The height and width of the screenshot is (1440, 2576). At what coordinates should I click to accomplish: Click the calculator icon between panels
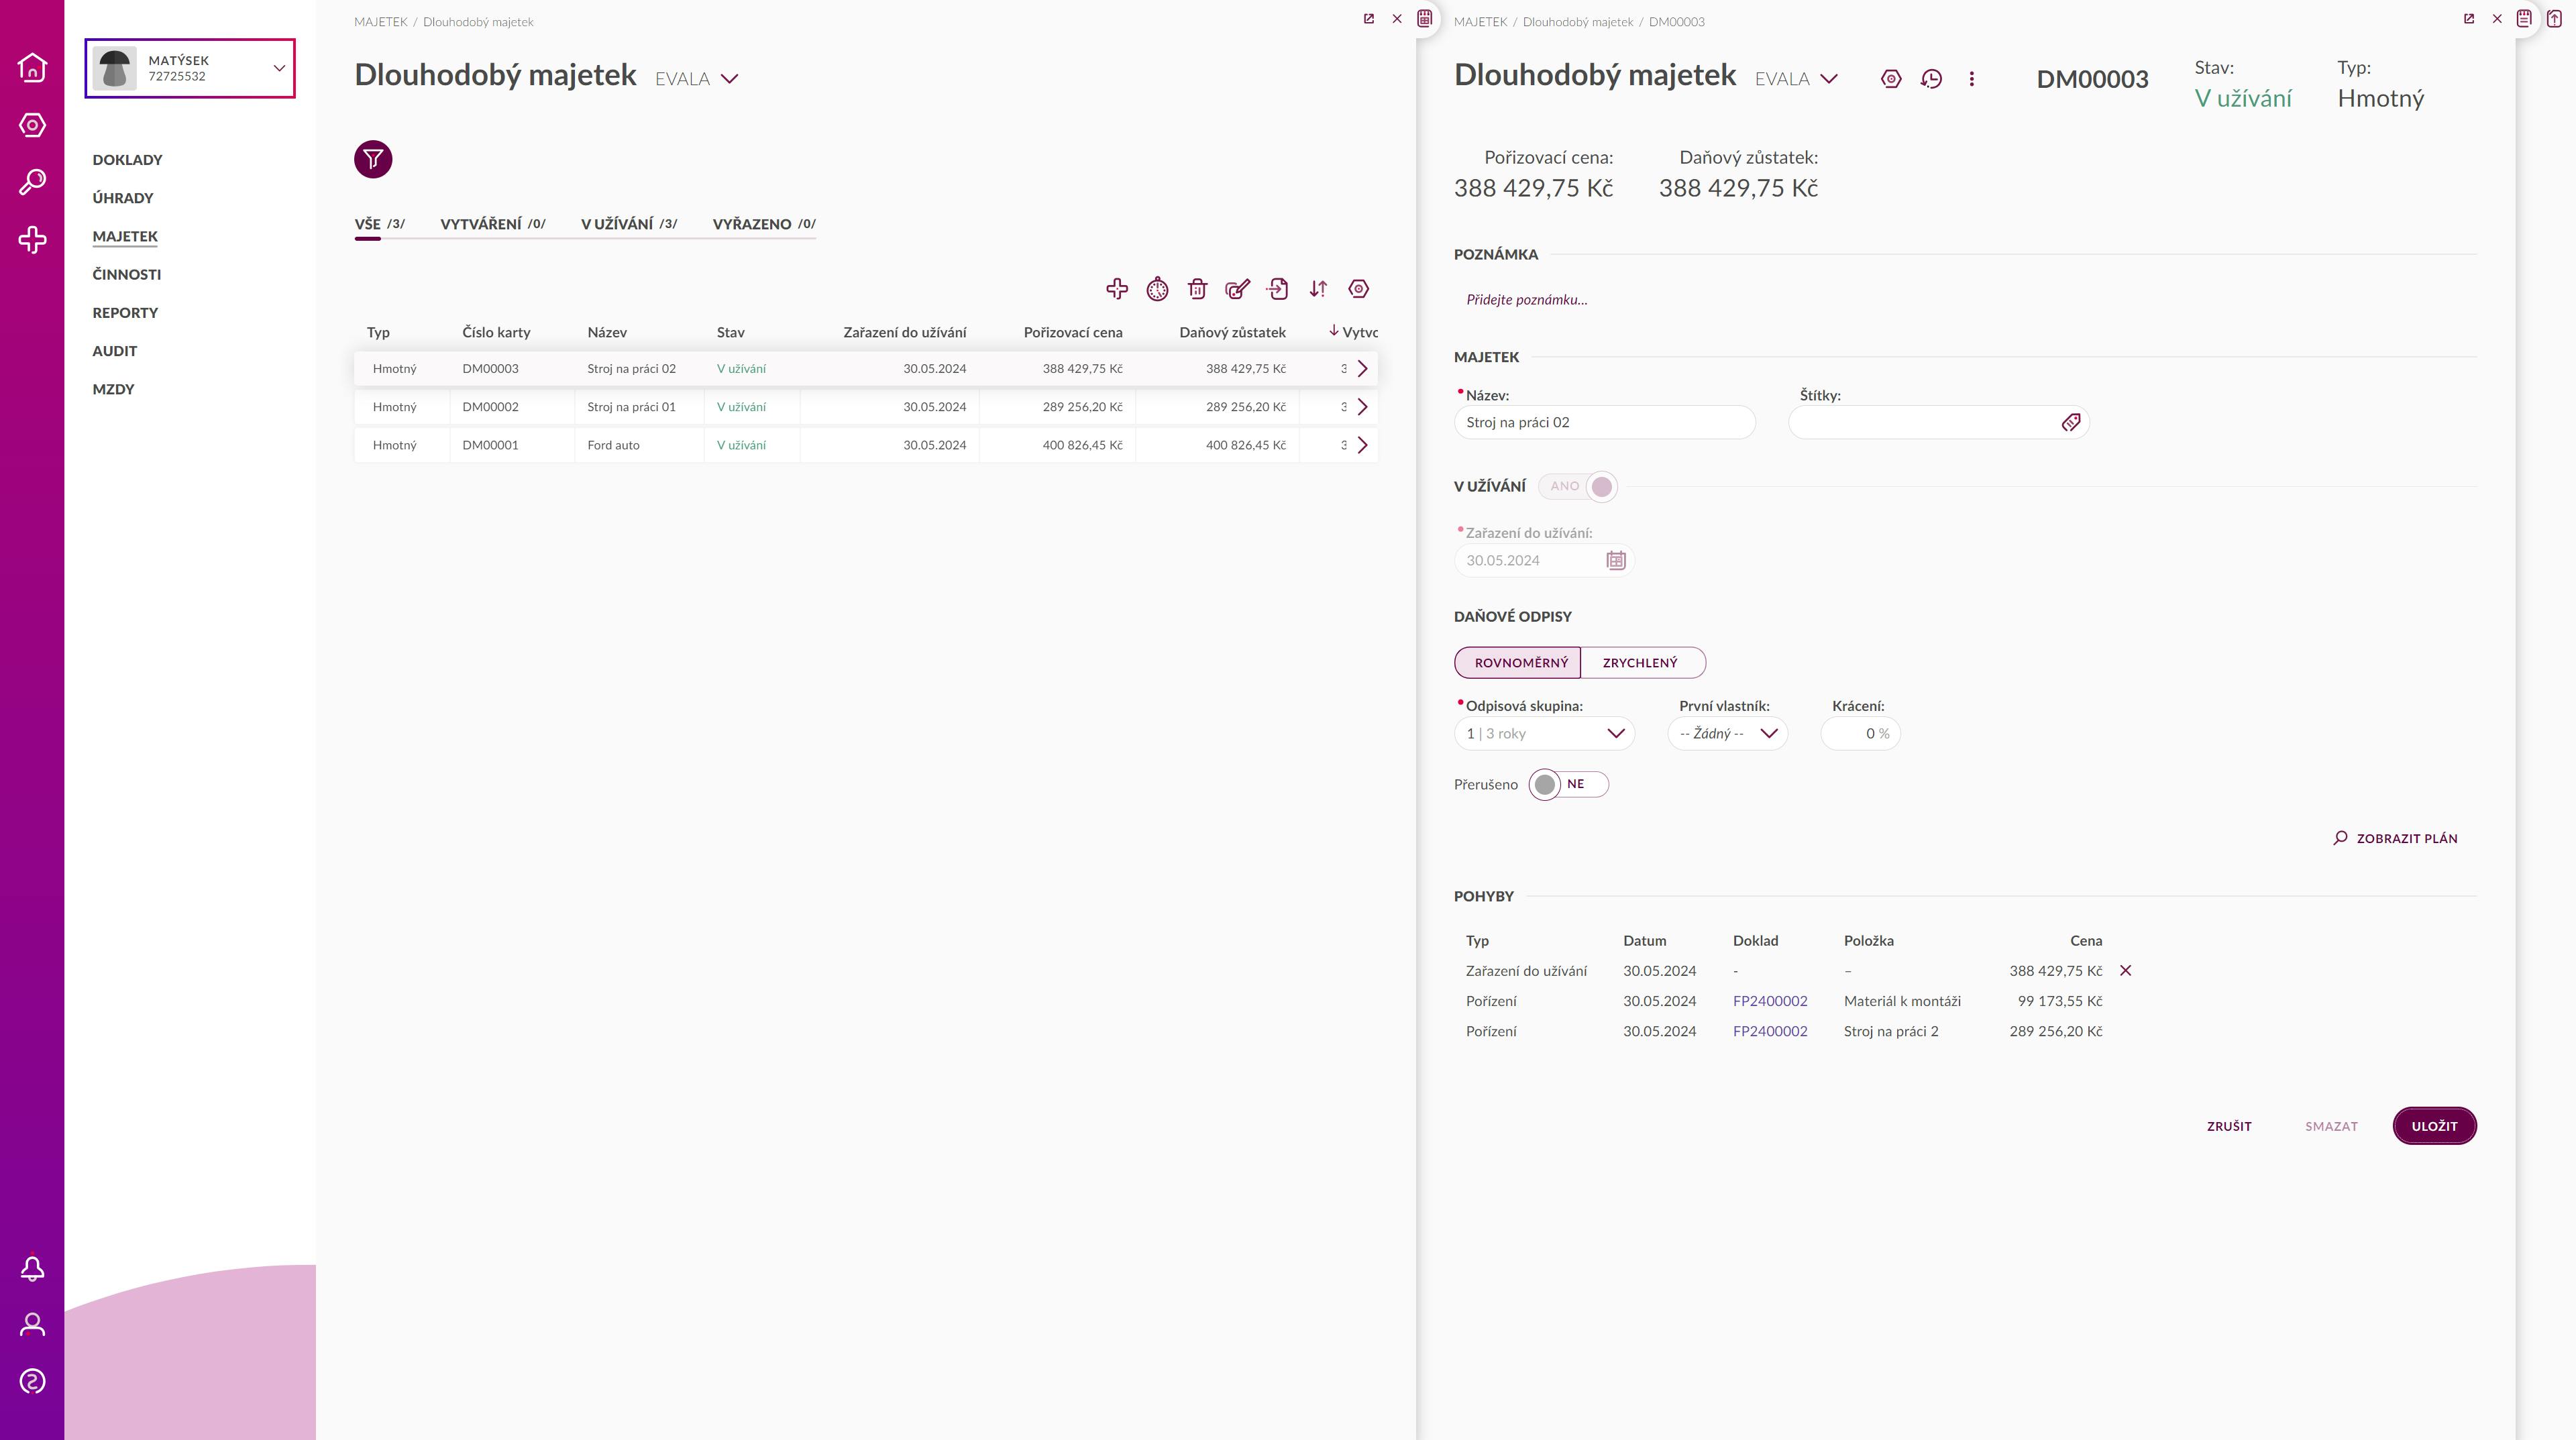pyautogui.click(x=1425, y=18)
